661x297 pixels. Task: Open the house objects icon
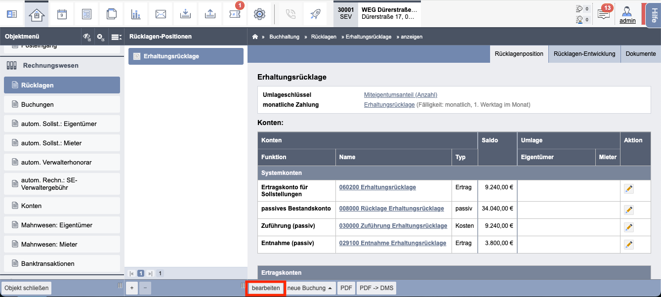tap(37, 14)
